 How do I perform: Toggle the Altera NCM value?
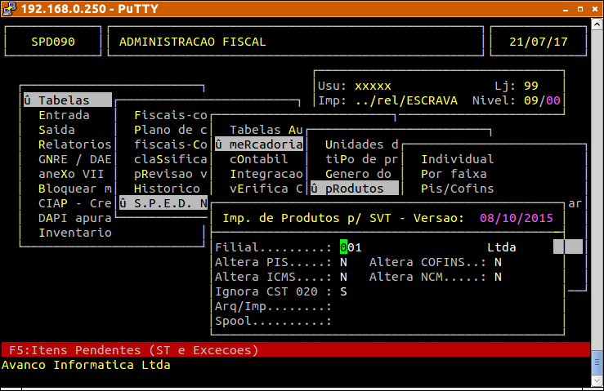(x=497, y=277)
